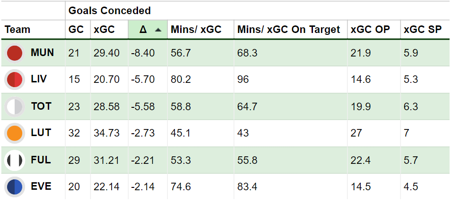Click the -8.40 delta cell for MUN
The height and width of the screenshot is (202, 451).
143,53
